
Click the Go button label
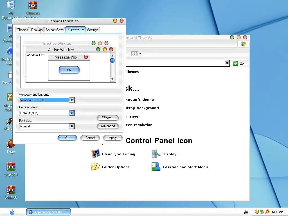pos(242,64)
